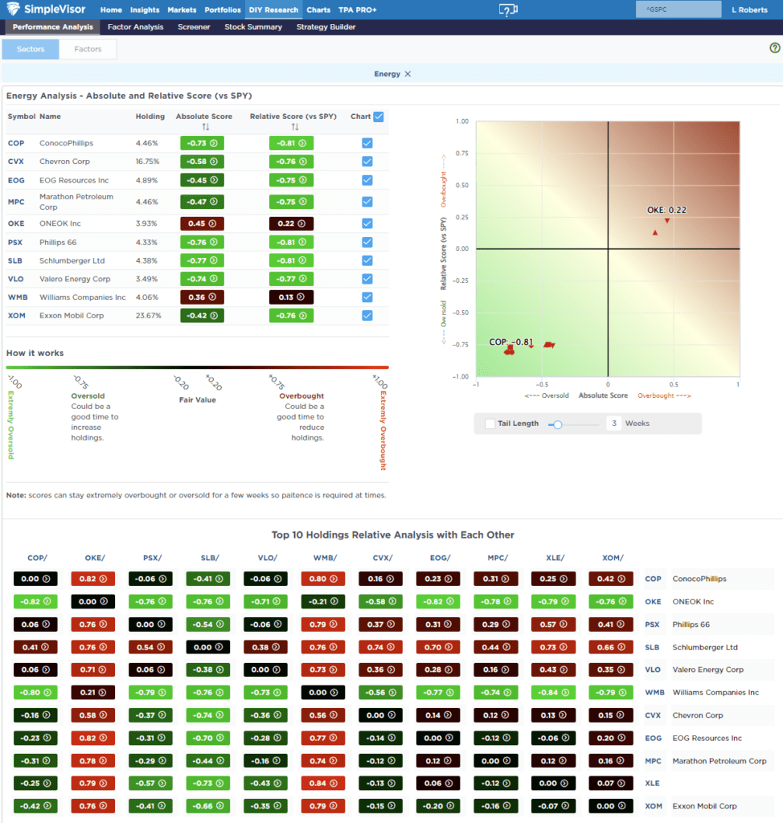Select the Factors tab

pos(88,49)
